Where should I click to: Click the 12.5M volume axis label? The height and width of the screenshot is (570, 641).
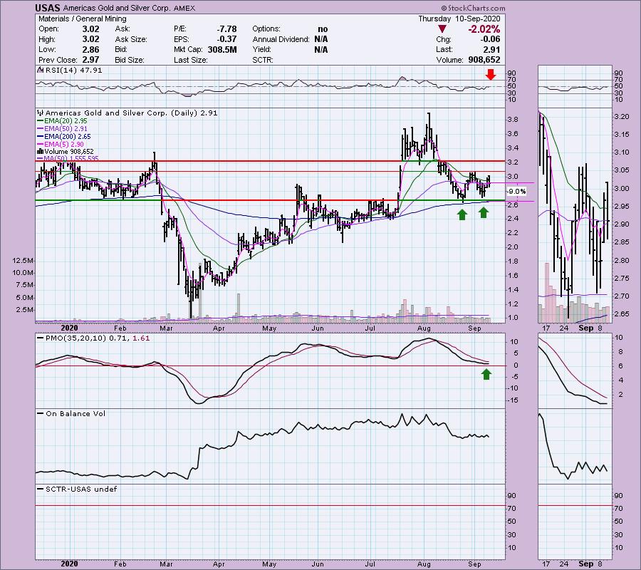(x=23, y=261)
